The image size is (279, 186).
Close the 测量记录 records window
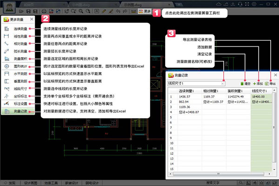[x=275, y=75]
